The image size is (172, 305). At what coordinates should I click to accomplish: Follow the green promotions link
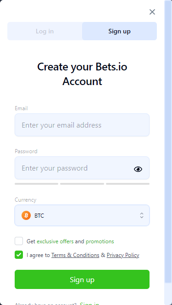(100, 241)
